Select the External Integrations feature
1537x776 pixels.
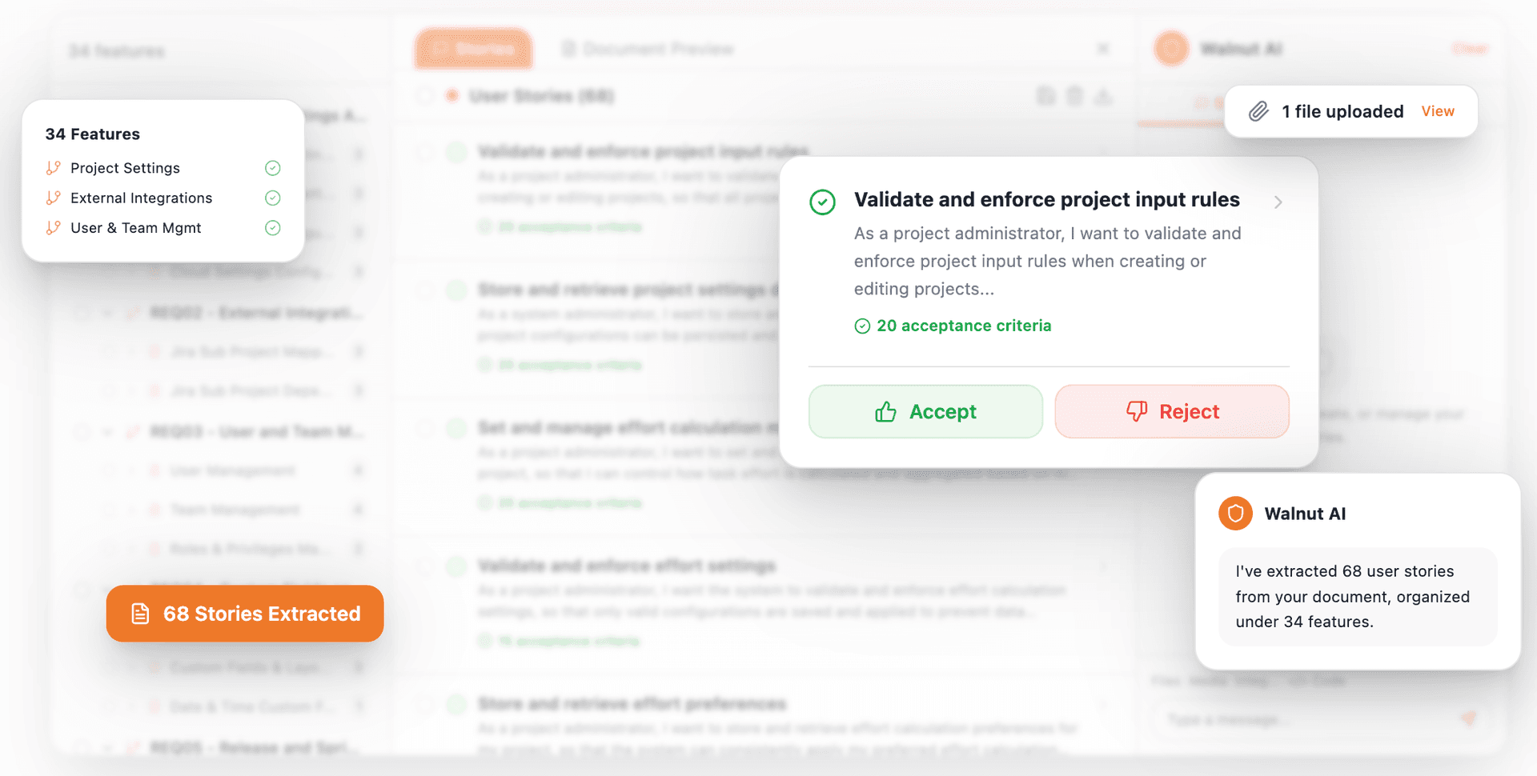pyautogui.click(x=141, y=198)
